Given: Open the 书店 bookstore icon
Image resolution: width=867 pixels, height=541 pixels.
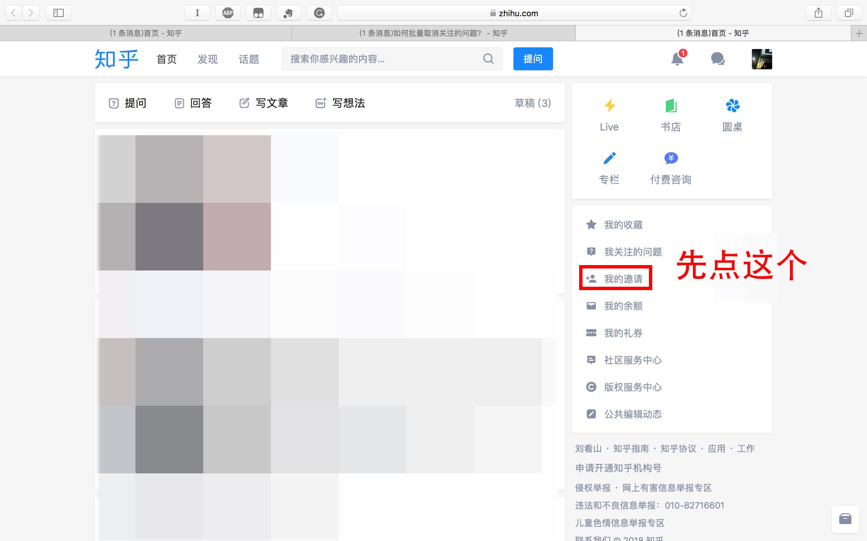Looking at the screenshot, I should coord(671,105).
